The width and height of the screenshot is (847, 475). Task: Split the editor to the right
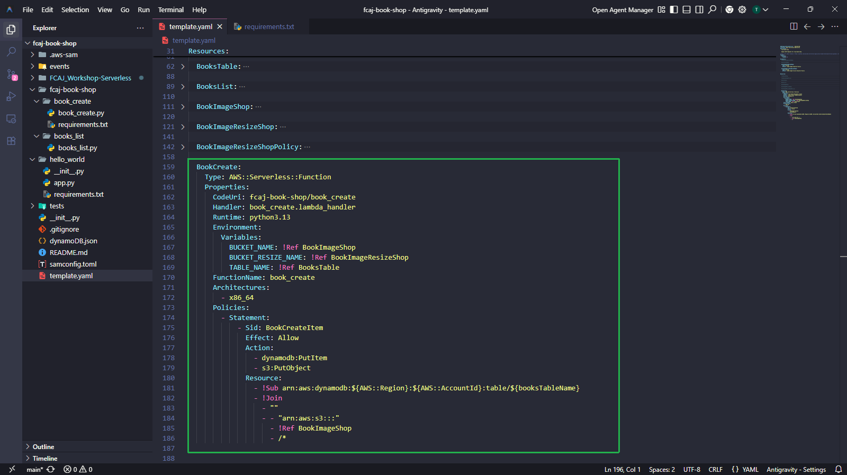(794, 26)
